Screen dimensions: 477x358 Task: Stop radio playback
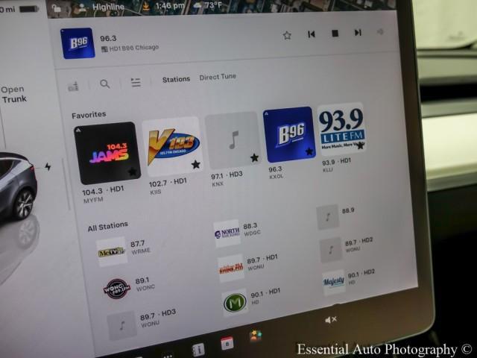click(335, 34)
